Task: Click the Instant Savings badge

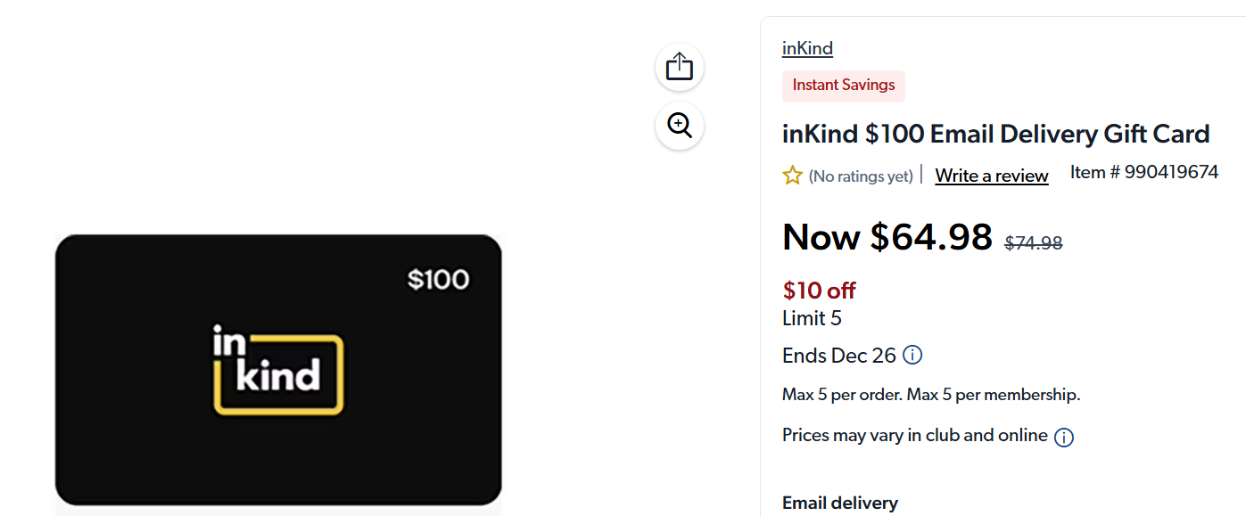Action: [x=843, y=86]
